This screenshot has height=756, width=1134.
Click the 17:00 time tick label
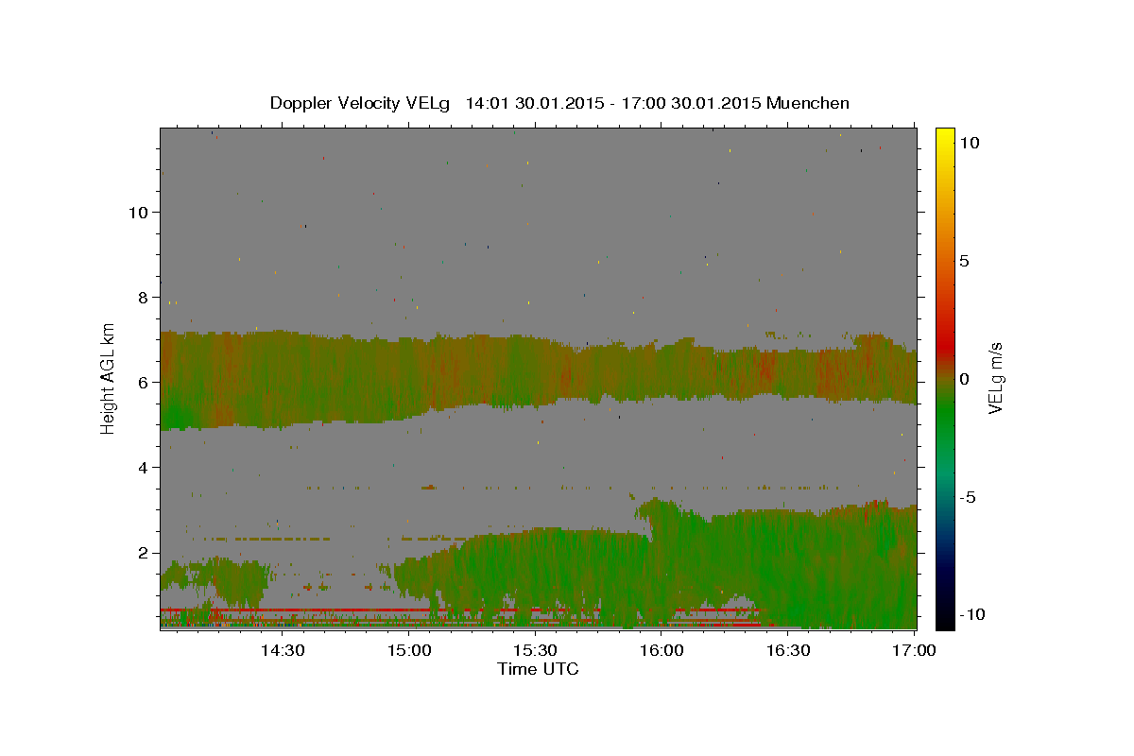tap(915, 651)
